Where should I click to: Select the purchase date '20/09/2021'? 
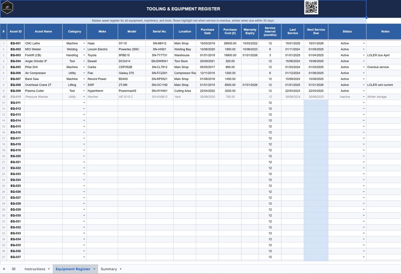click(207, 61)
